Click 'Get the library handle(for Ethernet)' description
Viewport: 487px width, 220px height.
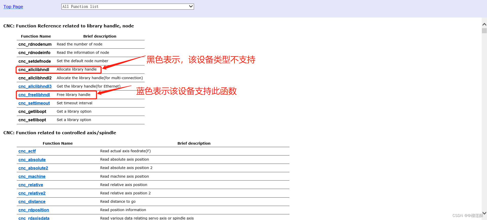click(89, 86)
